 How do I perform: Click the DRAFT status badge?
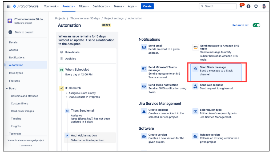106,25
